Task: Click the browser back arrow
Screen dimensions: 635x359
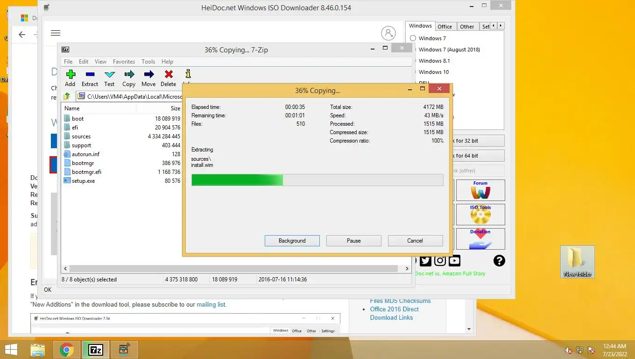Action: pos(22,35)
